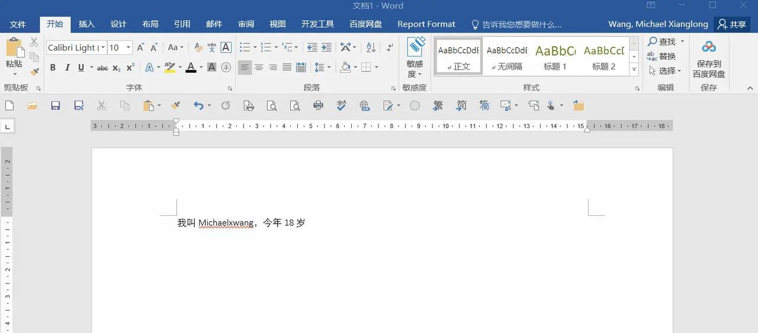Open a file using the folder icon
This screenshot has height=333, width=758.
[32, 105]
